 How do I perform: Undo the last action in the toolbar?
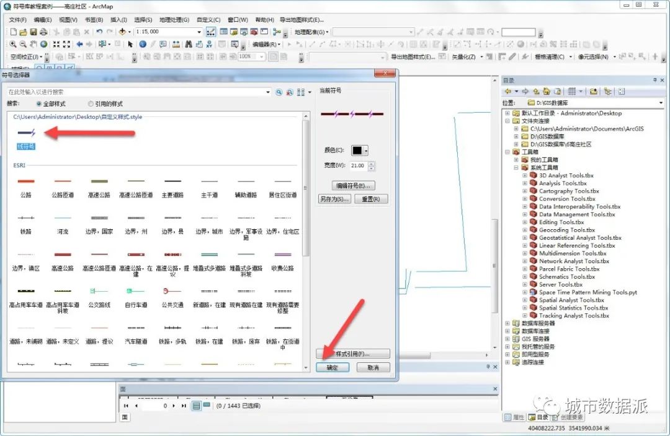[x=99, y=32]
